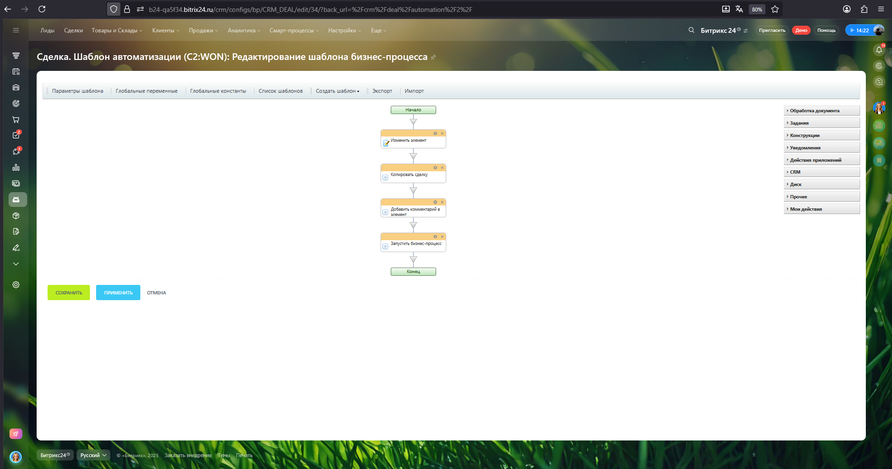Click the browser address bar
892x469 pixels.
click(x=428, y=9)
